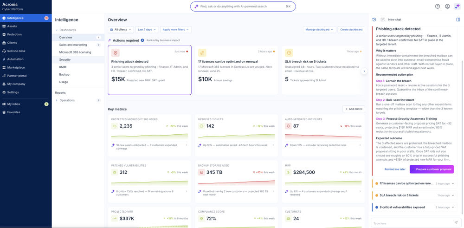Open the Manage dashboard dropdown
This screenshot has height=228, width=464.
click(320, 30)
